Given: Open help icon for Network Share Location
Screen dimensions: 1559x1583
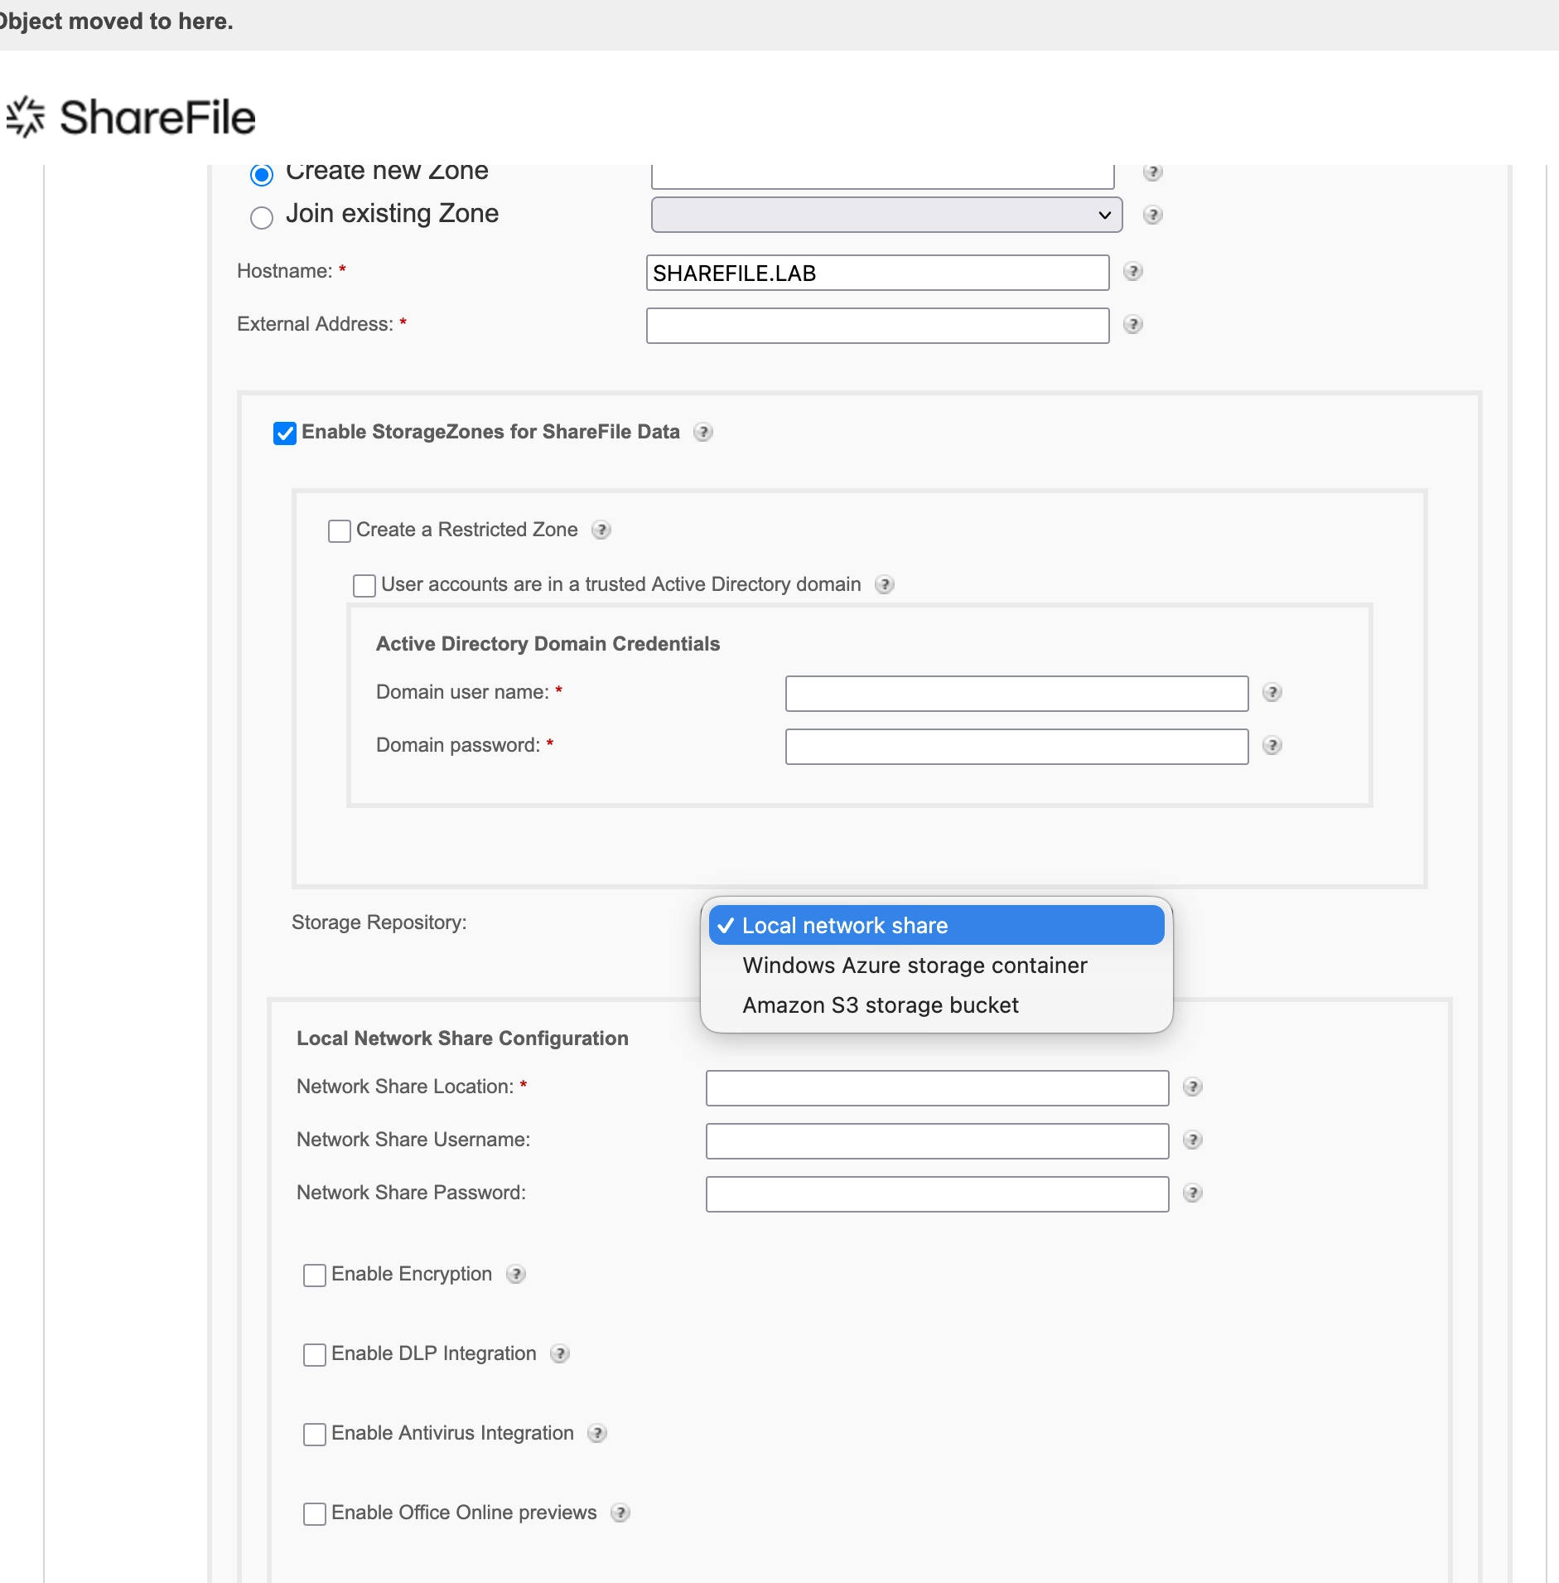Looking at the screenshot, I should [x=1192, y=1087].
